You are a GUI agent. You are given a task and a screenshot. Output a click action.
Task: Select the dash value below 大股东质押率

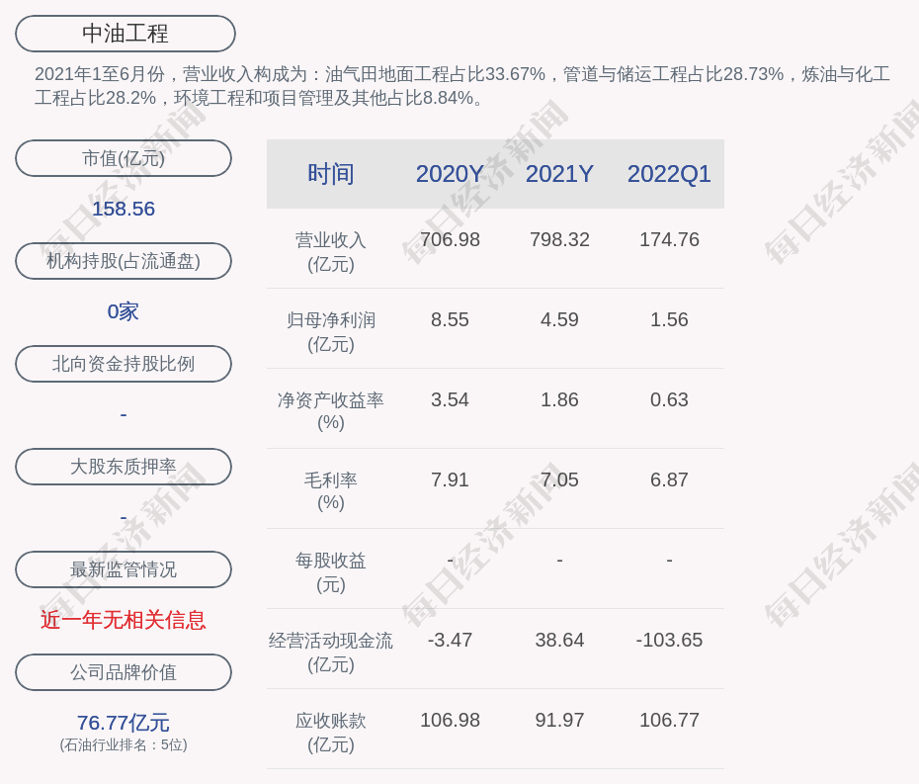tap(124, 517)
